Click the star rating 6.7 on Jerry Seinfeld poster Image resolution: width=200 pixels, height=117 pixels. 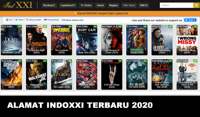click(179, 61)
